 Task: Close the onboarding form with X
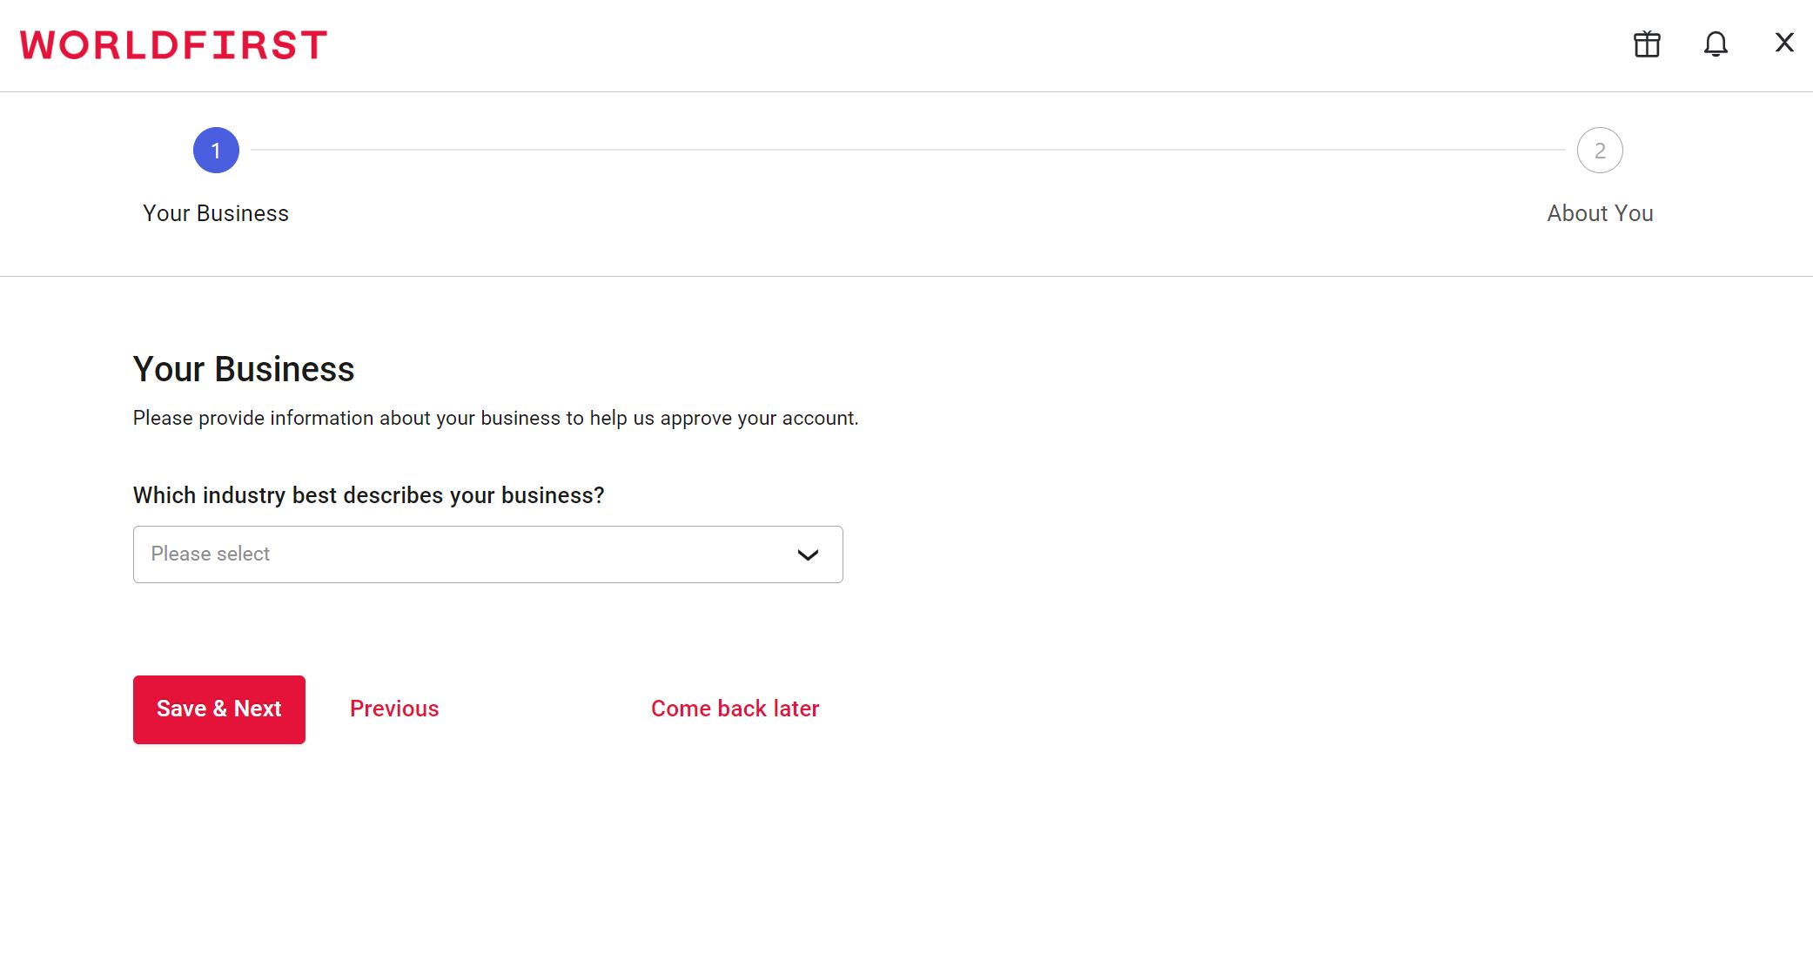point(1783,43)
